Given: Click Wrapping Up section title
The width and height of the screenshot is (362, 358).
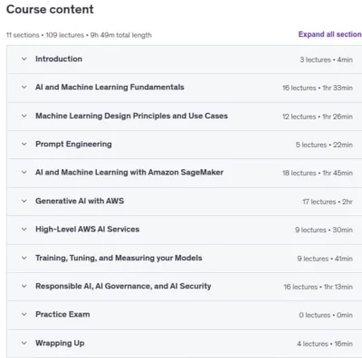Looking at the screenshot, I should click(60, 344).
